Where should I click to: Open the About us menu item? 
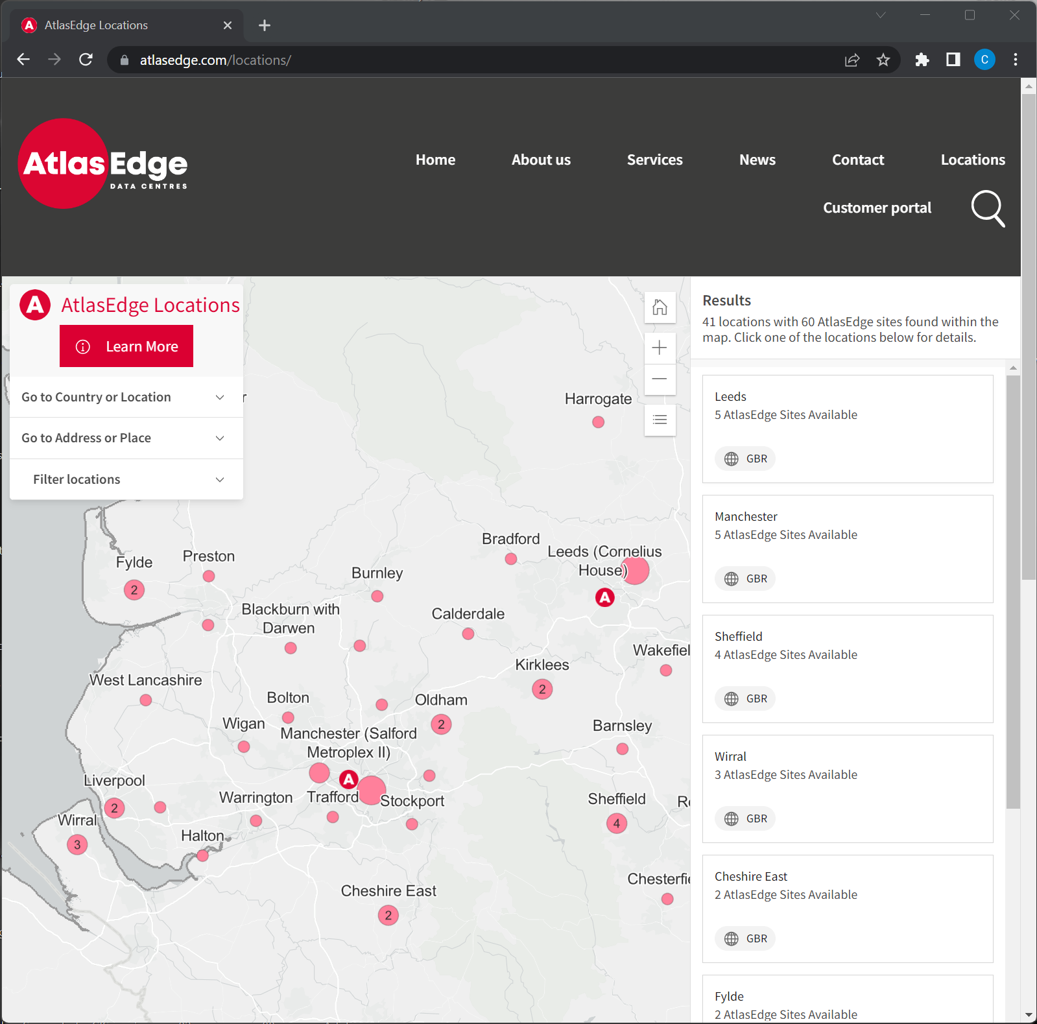point(541,160)
